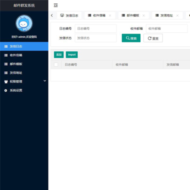190x190 pixels.
Task: Click the green 添加 button
Action: point(58,54)
